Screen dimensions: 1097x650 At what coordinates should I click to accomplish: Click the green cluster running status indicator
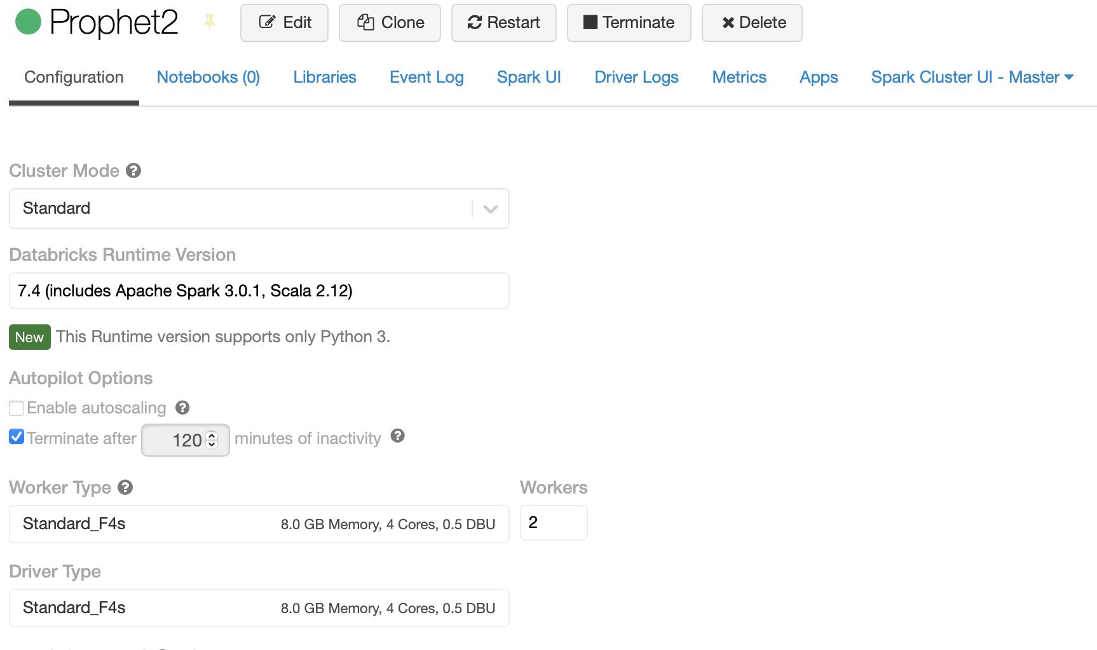[28, 22]
